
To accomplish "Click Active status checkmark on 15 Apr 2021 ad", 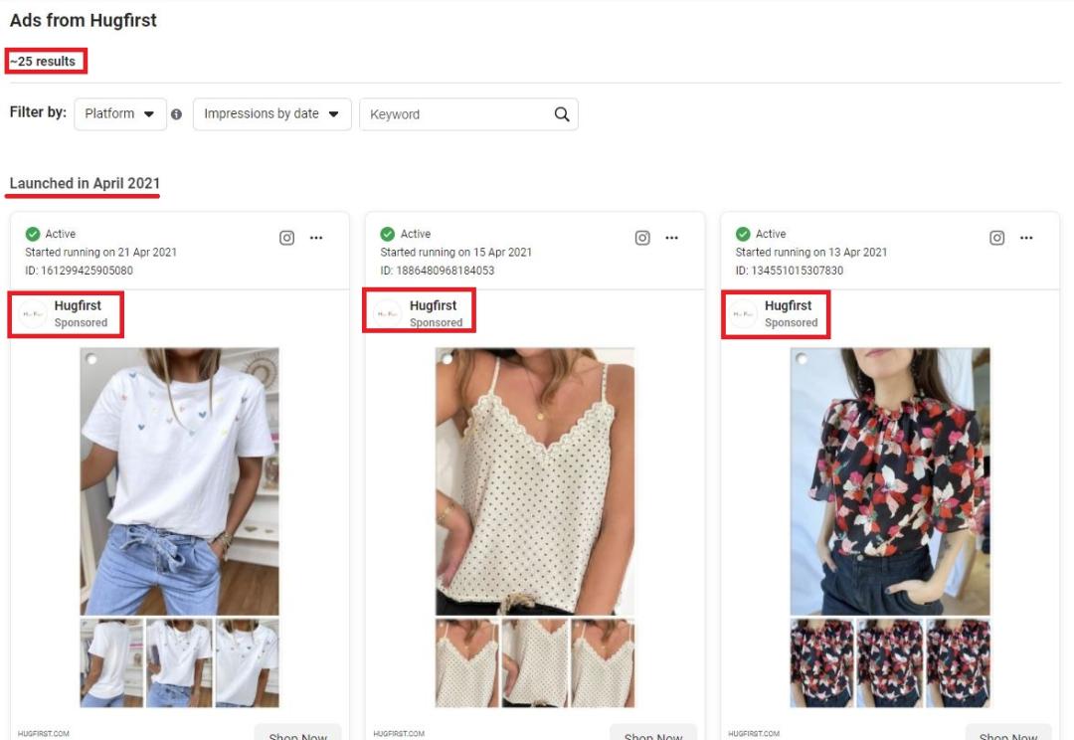I will (x=388, y=234).
